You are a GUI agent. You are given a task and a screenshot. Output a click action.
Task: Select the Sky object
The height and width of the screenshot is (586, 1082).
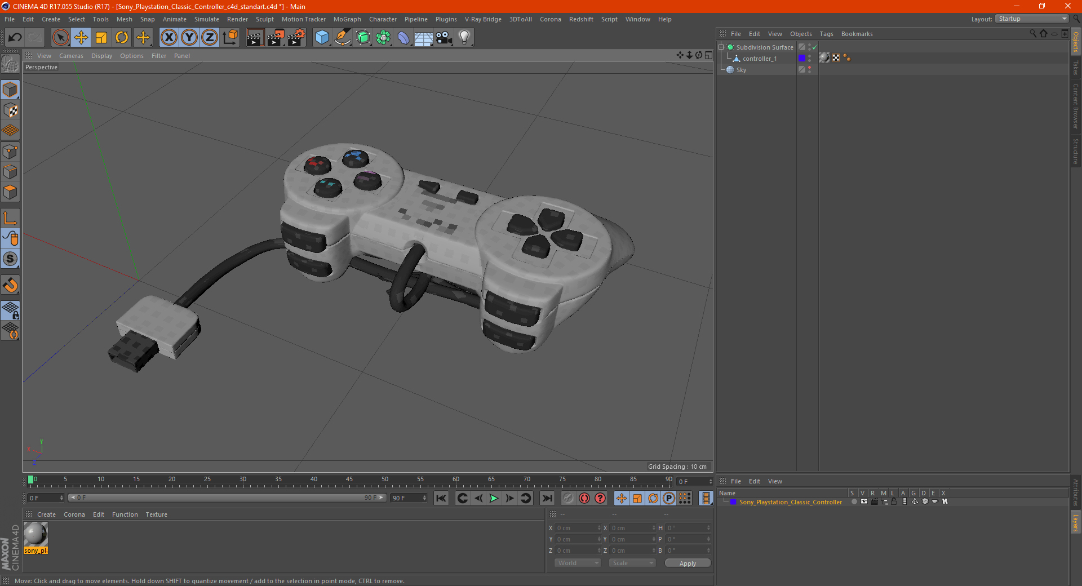(x=741, y=70)
